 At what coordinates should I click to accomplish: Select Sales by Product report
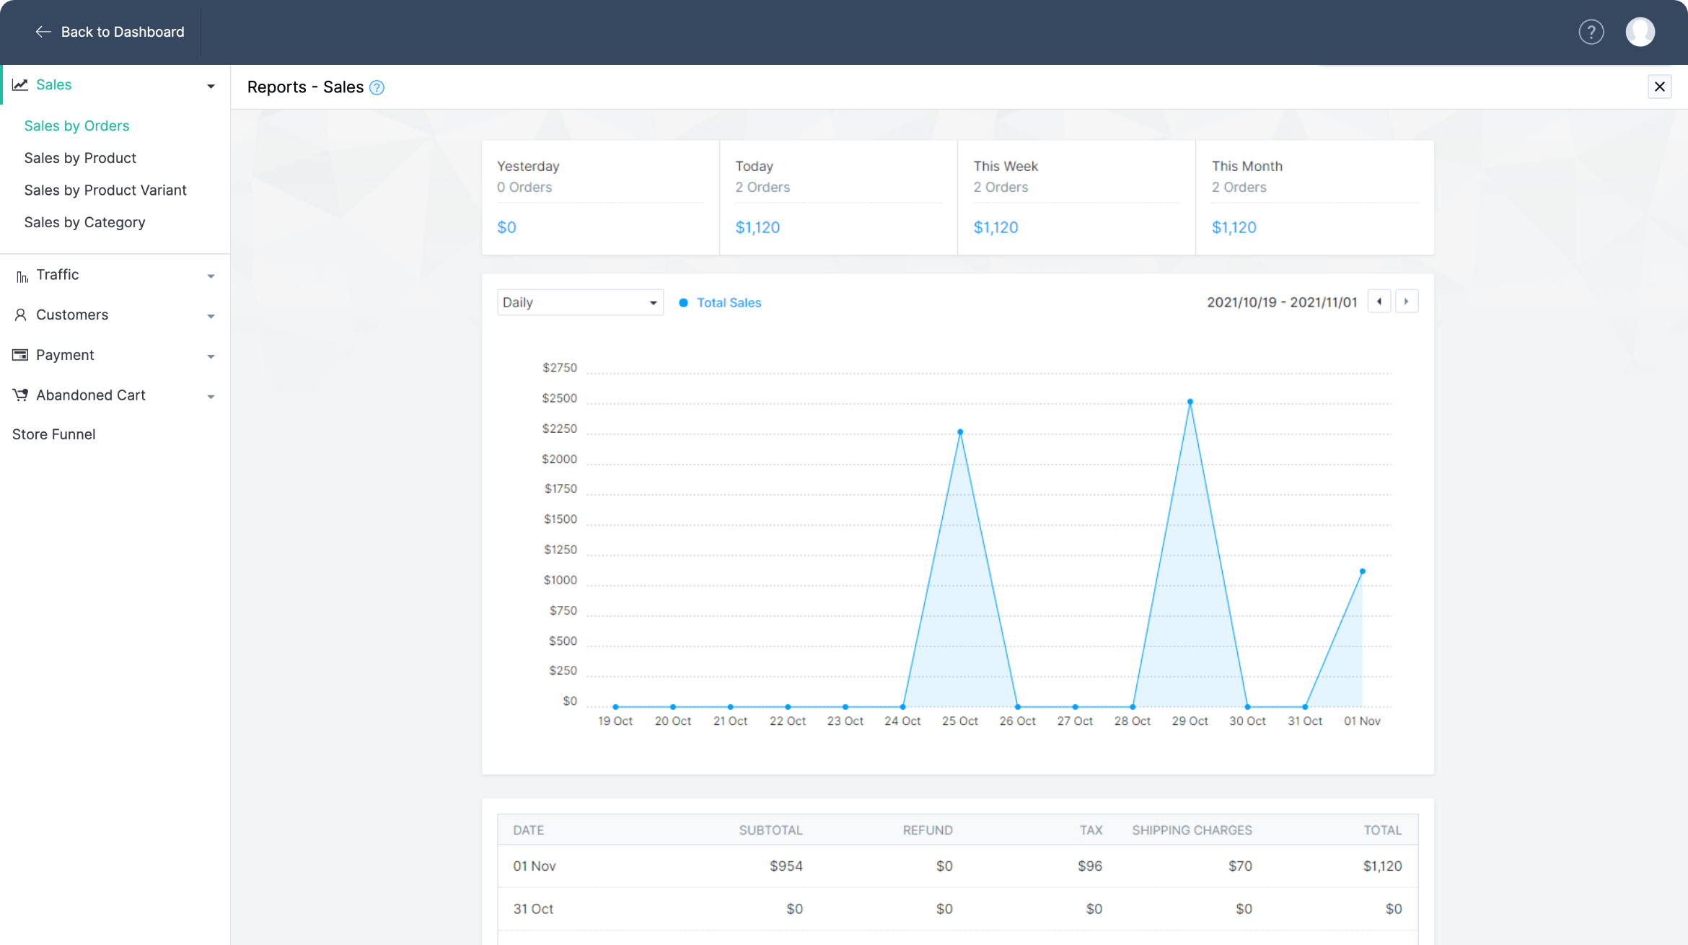[x=80, y=158]
